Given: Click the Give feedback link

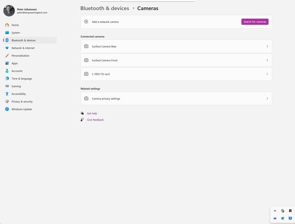Looking at the screenshot, I should tap(95, 120).
